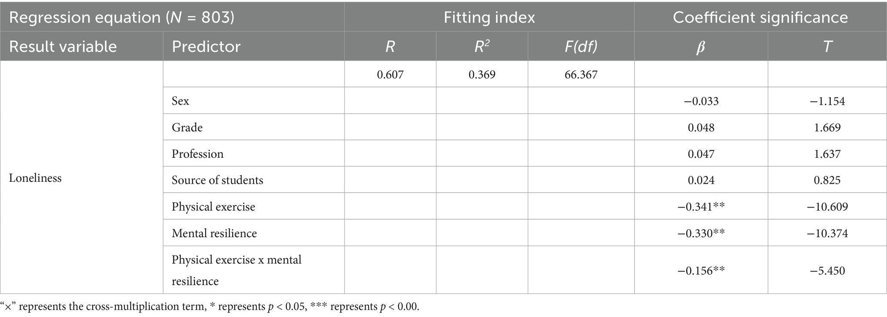
Task: Select the F value 66.367
Action: (x=581, y=75)
